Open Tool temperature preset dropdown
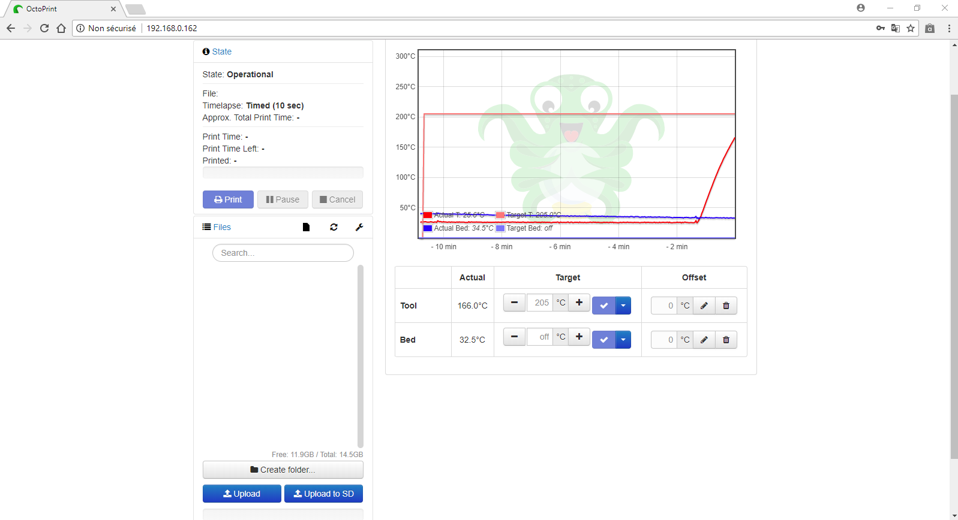The height and width of the screenshot is (520, 958). click(623, 306)
